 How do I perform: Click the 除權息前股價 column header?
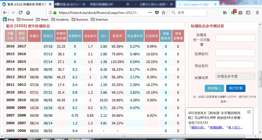(x=61, y=36)
